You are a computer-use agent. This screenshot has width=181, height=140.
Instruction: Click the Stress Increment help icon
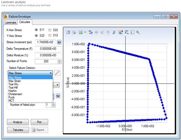59,42
